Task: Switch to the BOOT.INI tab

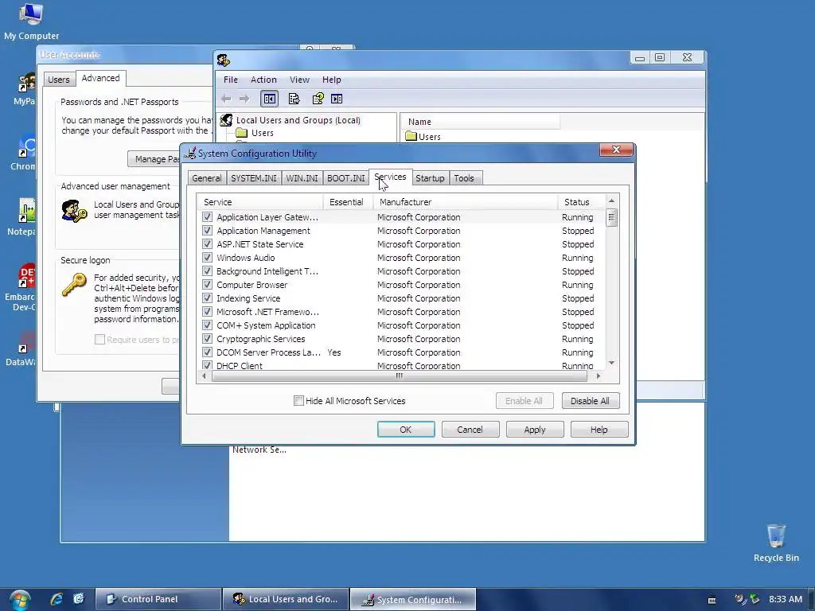Action: click(x=345, y=178)
